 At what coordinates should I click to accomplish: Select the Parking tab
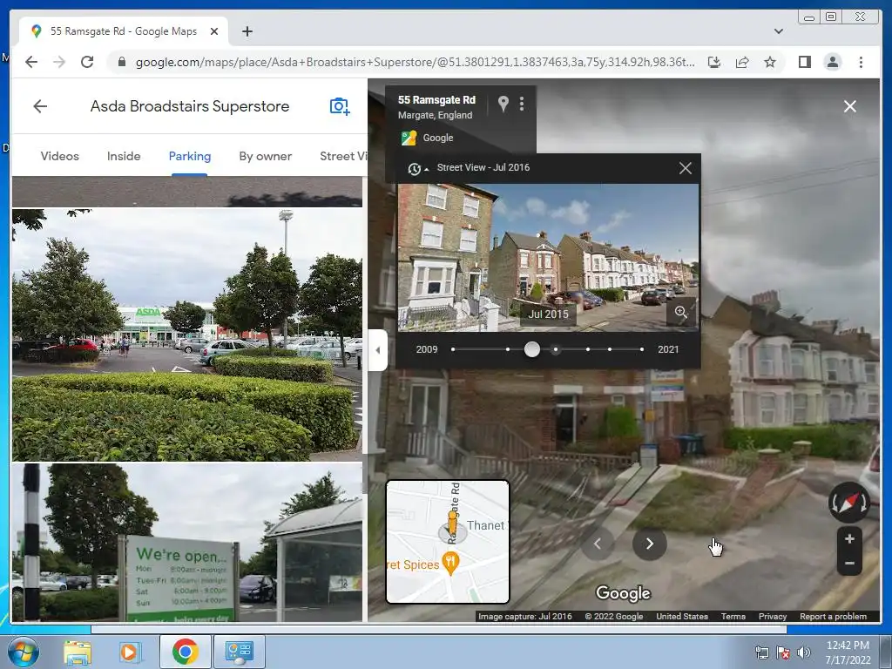tap(189, 156)
